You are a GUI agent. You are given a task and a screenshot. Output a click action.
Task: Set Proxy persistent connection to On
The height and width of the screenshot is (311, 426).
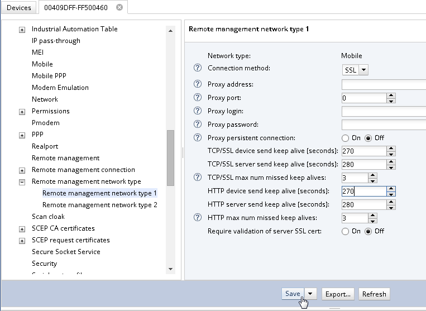(345, 138)
